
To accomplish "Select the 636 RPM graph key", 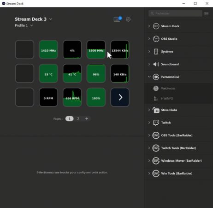I will click(x=72, y=97).
